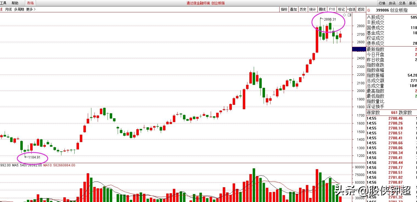
Task: Open the 多周期 multi-period view
Action: [19, 9]
